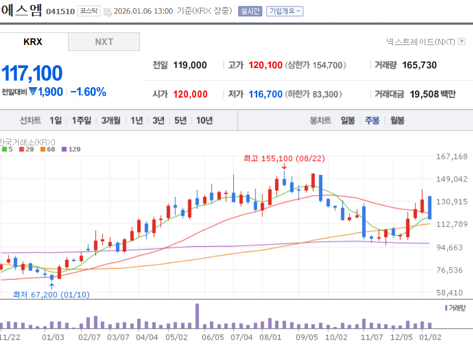The height and width of the screenshot is (352, 473).
Task: Click the 거래량 value 165,730
Action: 419,65
